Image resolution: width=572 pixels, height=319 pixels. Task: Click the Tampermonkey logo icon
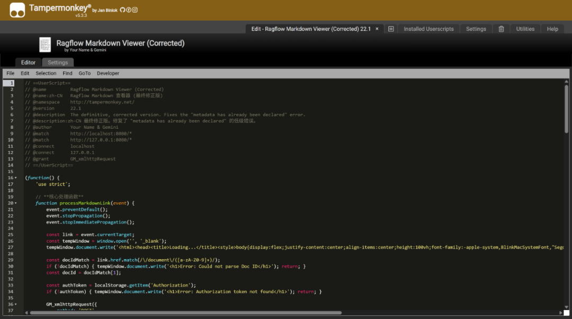17,10
